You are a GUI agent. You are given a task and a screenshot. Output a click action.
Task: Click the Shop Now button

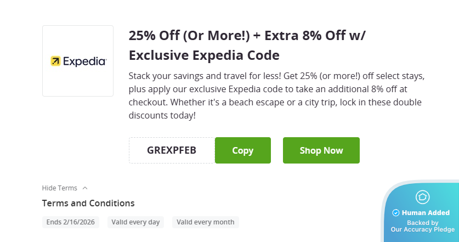tap(321, 150)
